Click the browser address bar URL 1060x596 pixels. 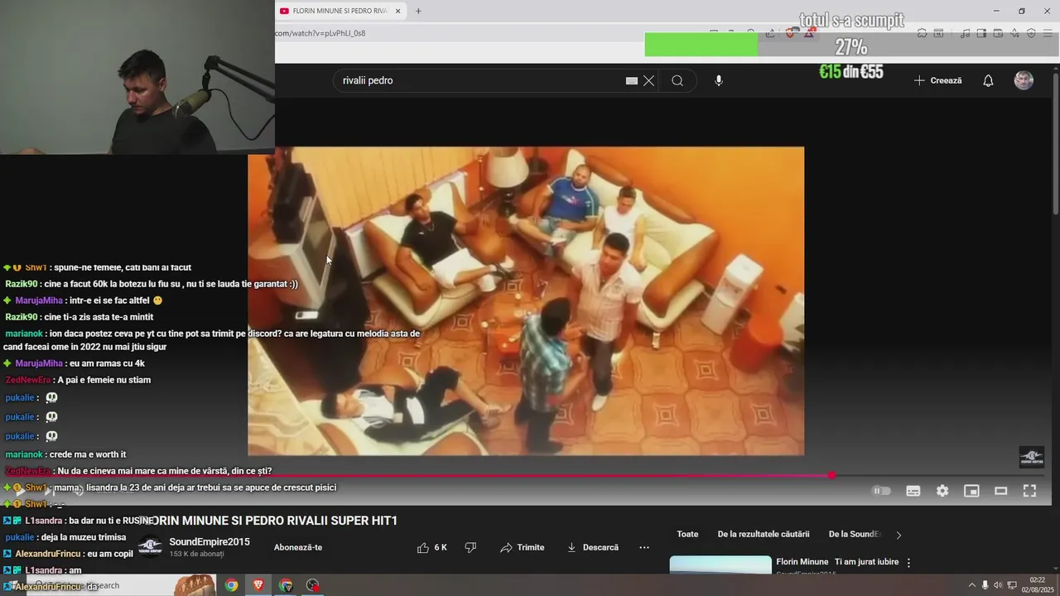(x=320, y=33)
